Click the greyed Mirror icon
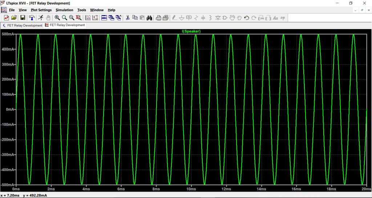Viewport: 372px width, 198px height. [268, 18]
